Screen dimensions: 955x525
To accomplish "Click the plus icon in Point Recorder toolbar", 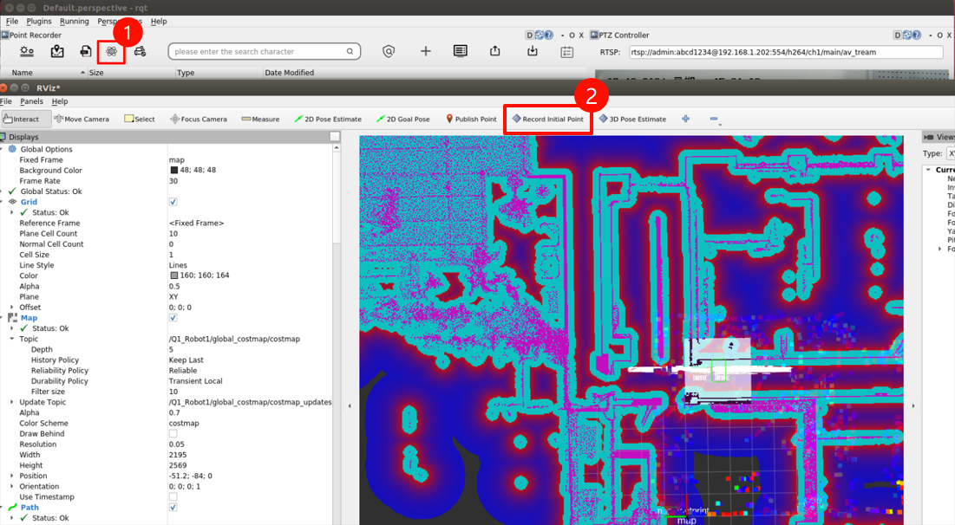I will coord(426,52).
